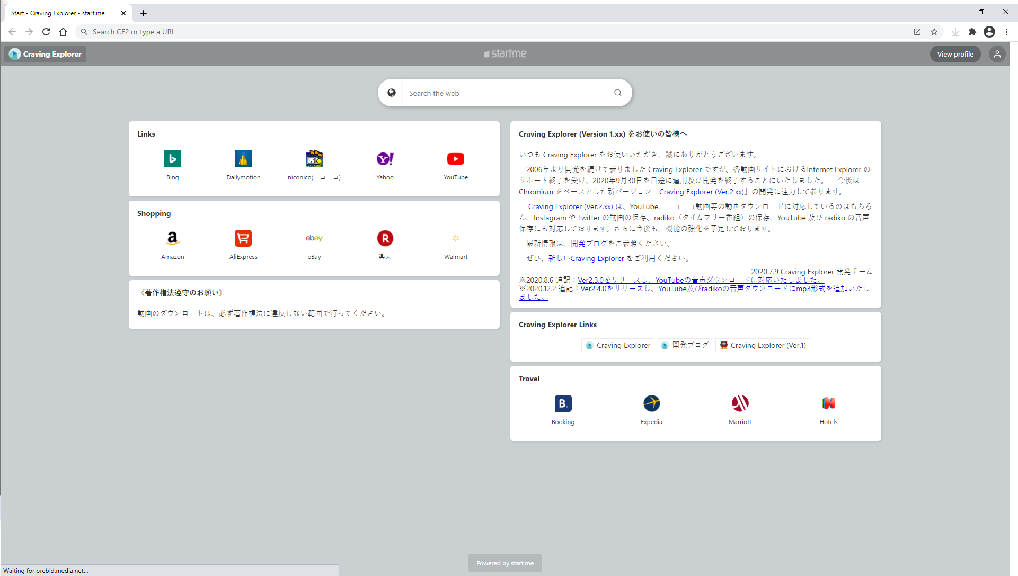Choose search engine via the globe icon
This screenshot has height=576, width=1018.
392,93
